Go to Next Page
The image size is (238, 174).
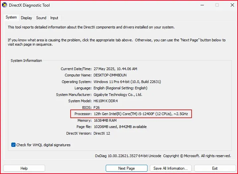[127, 168]
